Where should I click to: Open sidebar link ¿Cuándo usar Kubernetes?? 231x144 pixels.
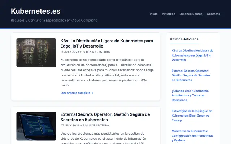tap(191, 95)
